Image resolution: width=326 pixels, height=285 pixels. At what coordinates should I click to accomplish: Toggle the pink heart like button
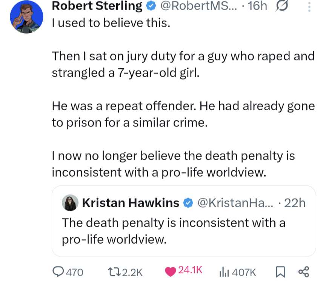171,271
